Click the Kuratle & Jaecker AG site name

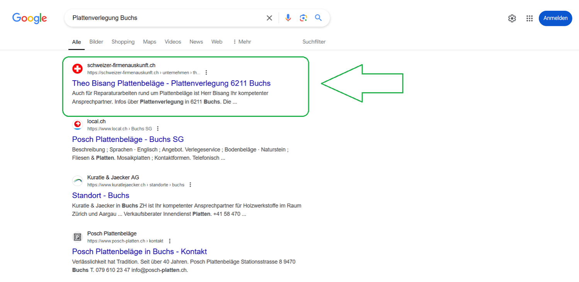pyautogui.click(x=113, y=177)
